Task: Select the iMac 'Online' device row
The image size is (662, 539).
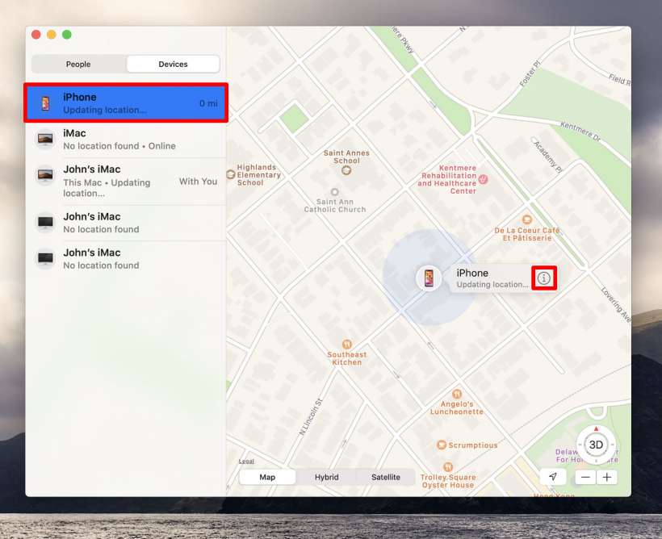Action: (x=126, y=140)
